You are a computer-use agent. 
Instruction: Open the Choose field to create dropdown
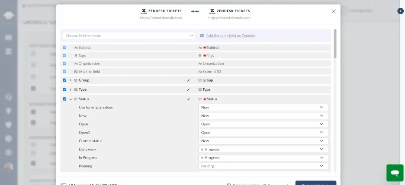pyautogui.click(x=129, y=35)
